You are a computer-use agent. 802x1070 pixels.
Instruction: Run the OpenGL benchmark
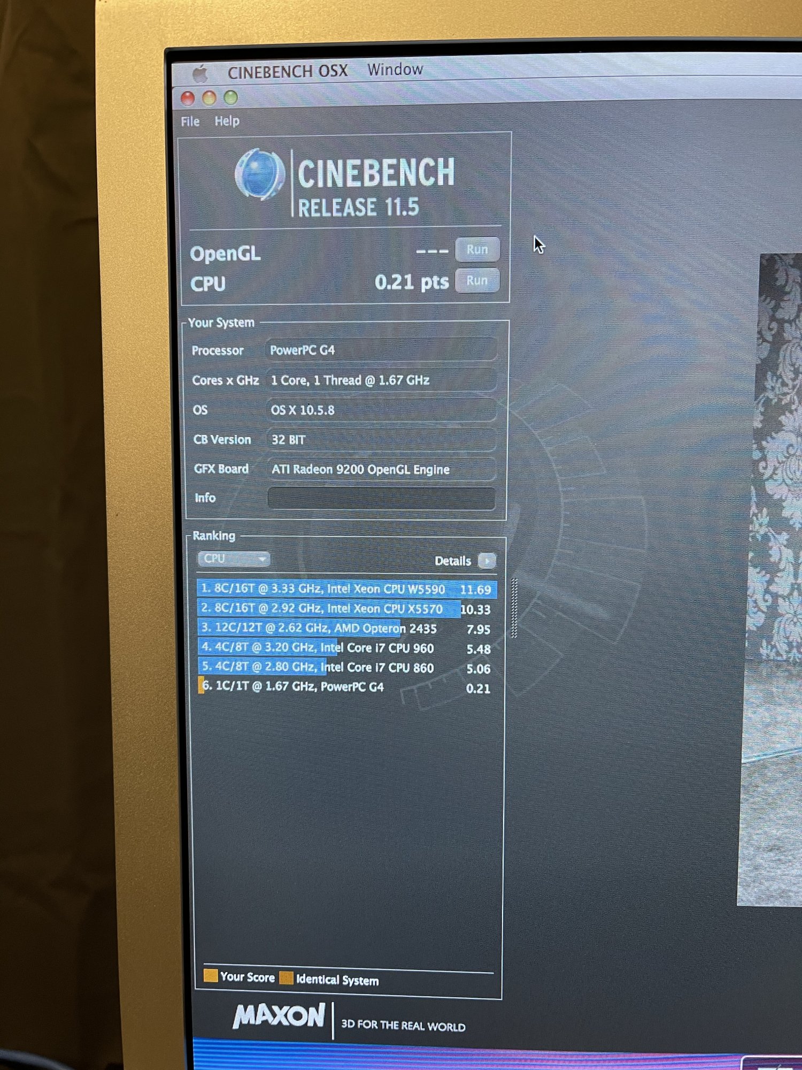[x=477, y=249]
